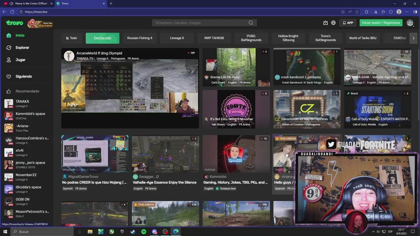Click Iniciar sesión / Registrarse button
This screenshot has height=236, width=420.
click(381, 23)
